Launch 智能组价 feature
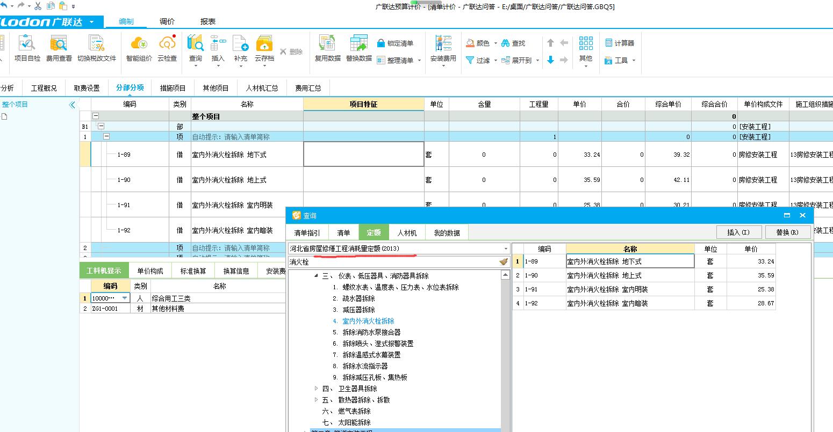The width and height of the screenshot is (833, 432). (139, 49)
